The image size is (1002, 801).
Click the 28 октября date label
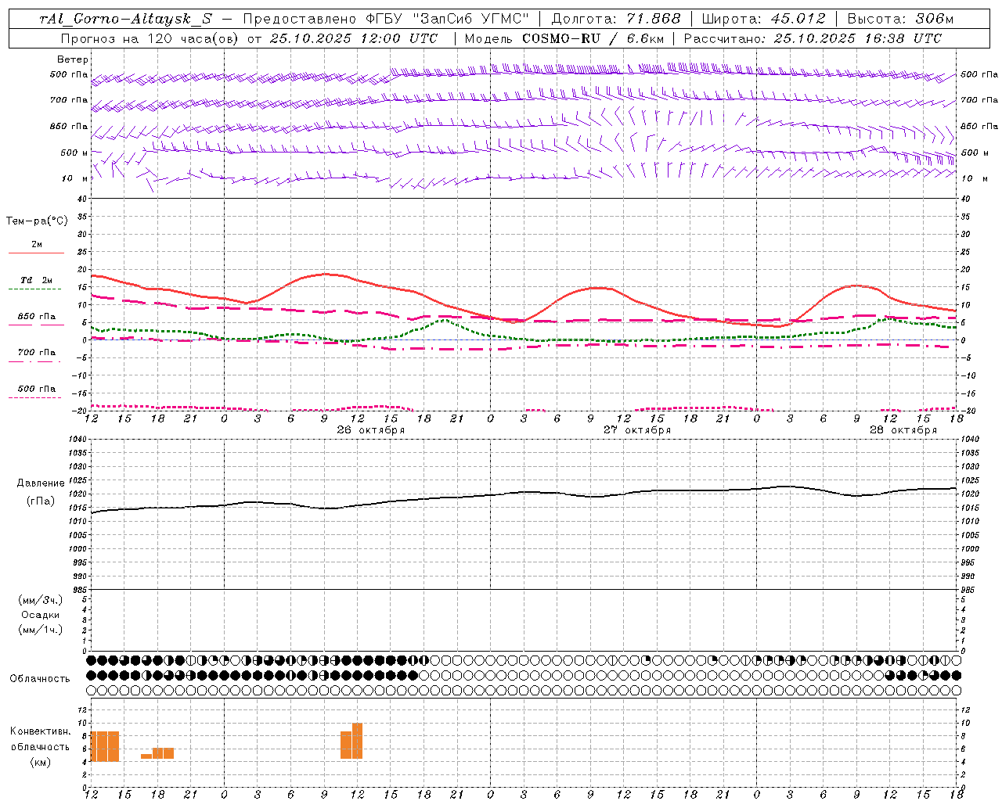903,430
